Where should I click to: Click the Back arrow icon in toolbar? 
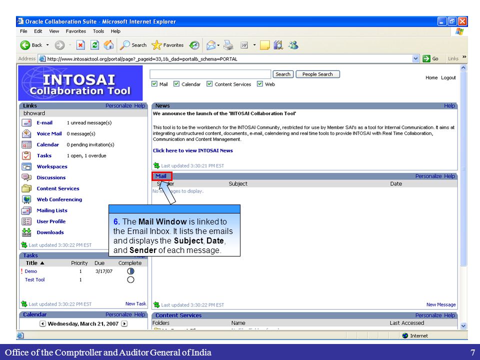tap(25, 45)
